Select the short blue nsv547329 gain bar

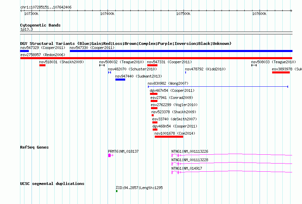[24, 51]
